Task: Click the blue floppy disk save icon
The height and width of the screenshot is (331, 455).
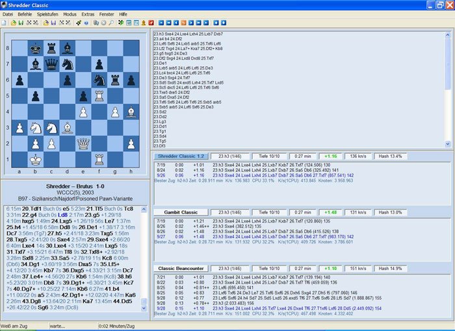Action: [53, 23]
